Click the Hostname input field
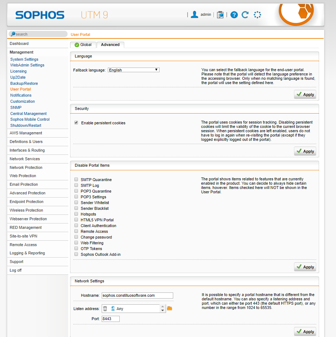This screenshot has height=337, width=336. click(137, 295)
